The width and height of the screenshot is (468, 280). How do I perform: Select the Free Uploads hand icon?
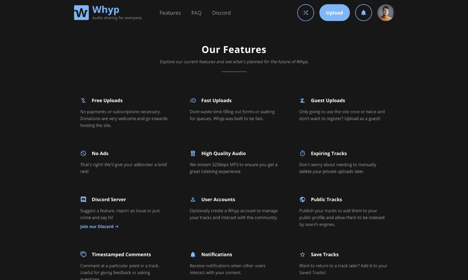[83, 100]
